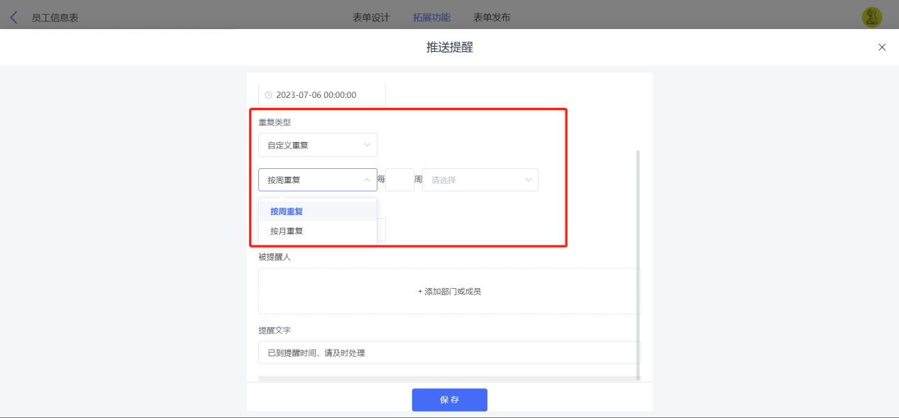
Task: Click the clock icon in the date field
Action: click(x=268, y=95)
